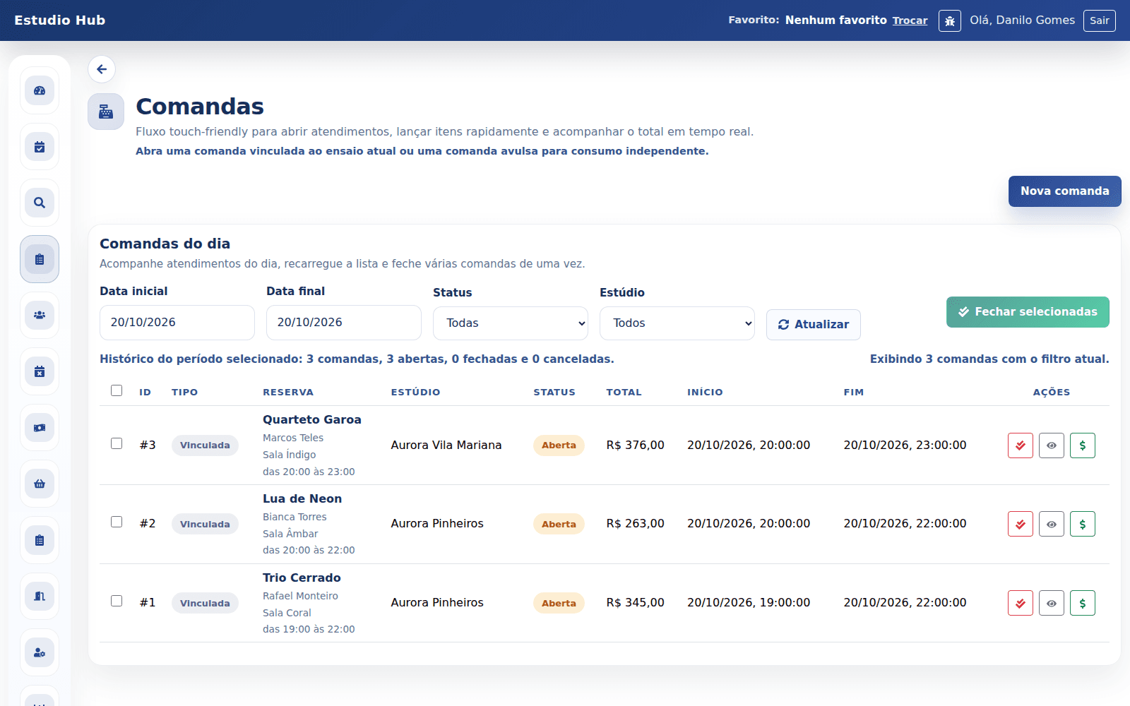
Task: Click Aurora Vila Mariana studio cell
Action: click(x=446, y=445)
